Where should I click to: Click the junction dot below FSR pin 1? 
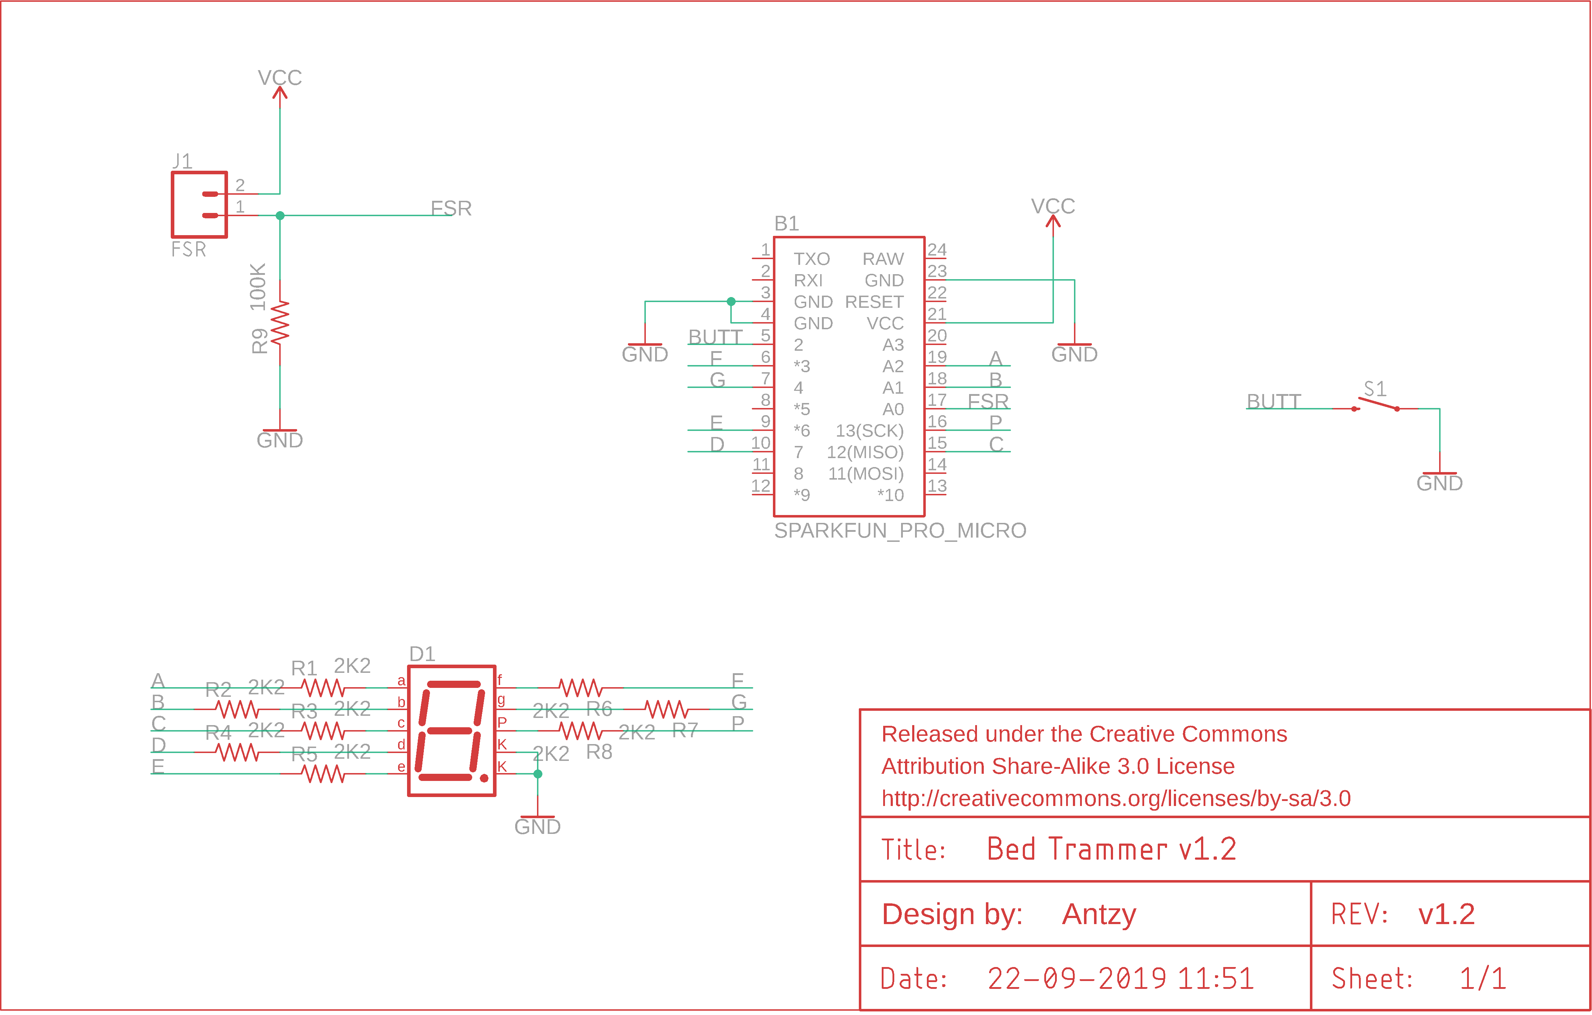pyautogui.click(x=280, y=215)
